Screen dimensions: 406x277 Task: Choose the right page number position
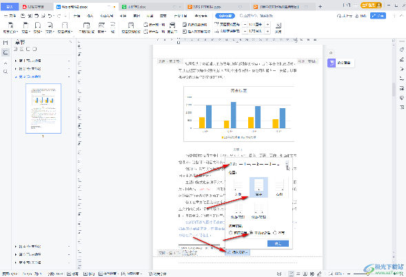point(279,187)
